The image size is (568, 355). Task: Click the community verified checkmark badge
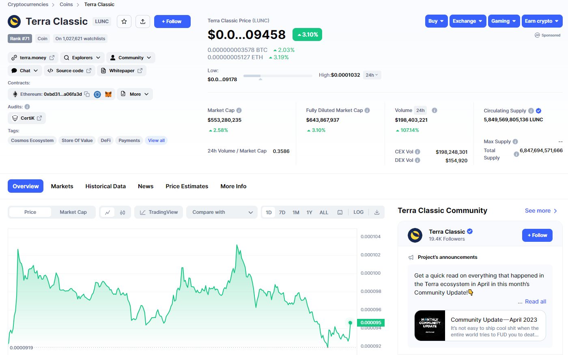(x=470, y=231)
